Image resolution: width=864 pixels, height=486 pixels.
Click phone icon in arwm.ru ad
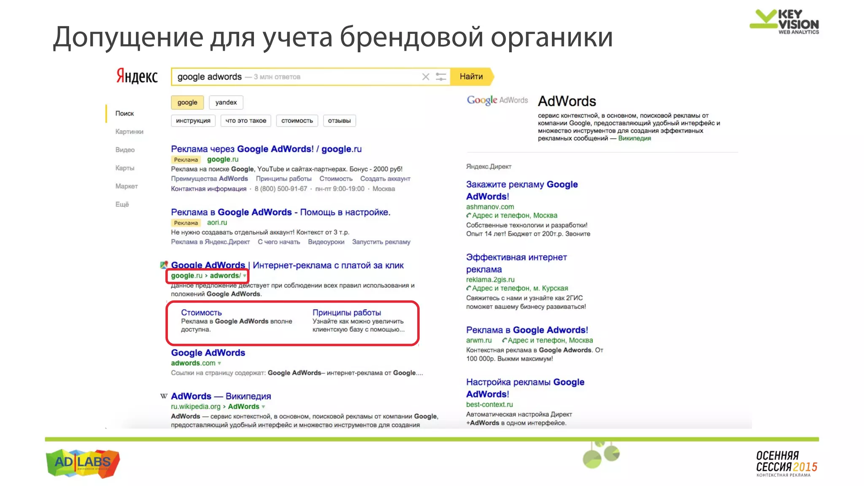[505, 340]
